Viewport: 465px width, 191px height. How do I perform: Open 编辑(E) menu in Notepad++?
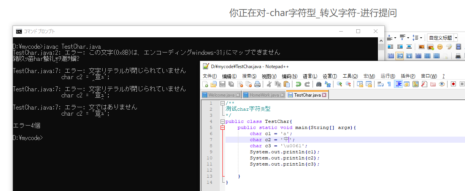(230, 76)
